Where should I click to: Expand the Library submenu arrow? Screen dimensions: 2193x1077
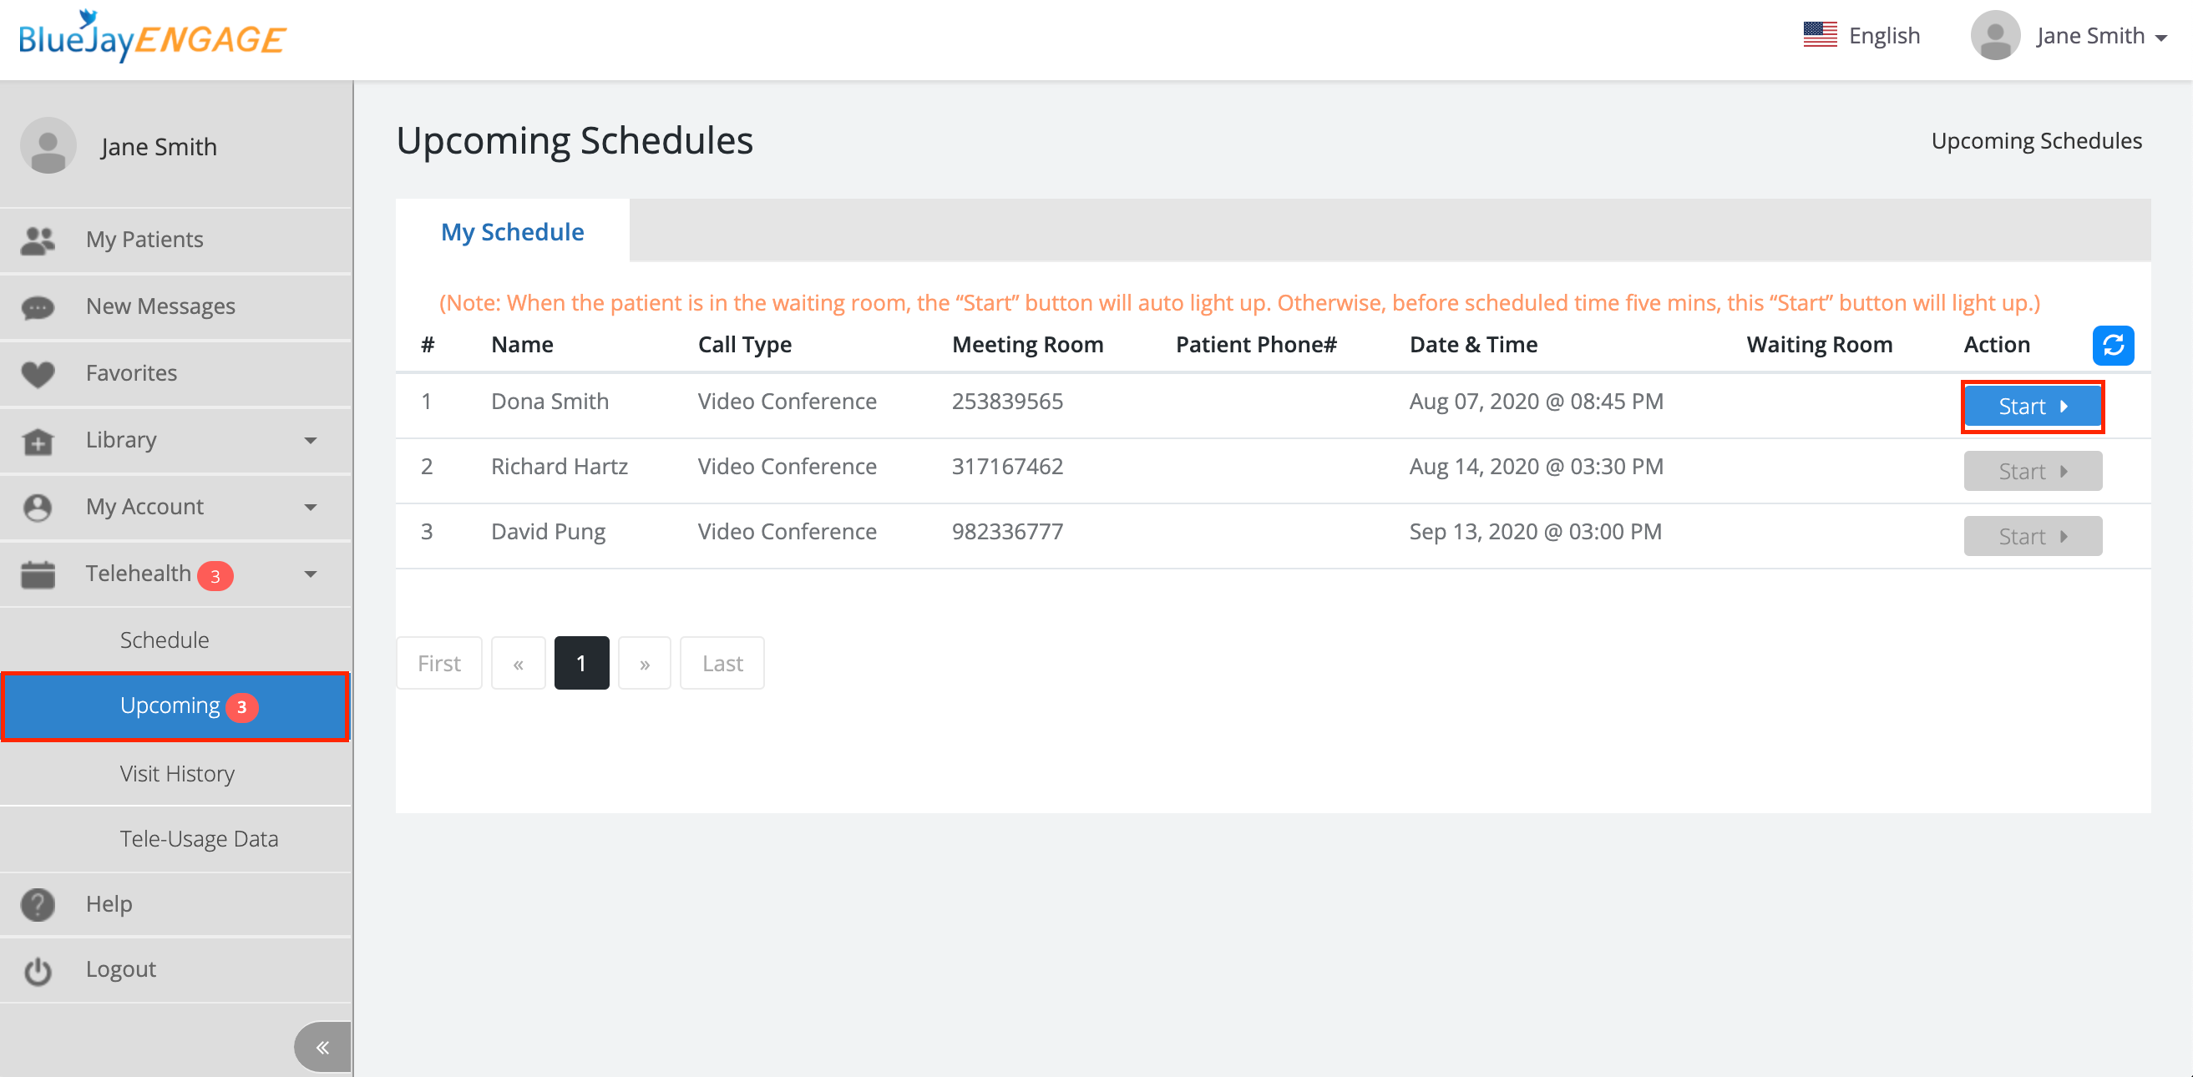pos(311,441)
